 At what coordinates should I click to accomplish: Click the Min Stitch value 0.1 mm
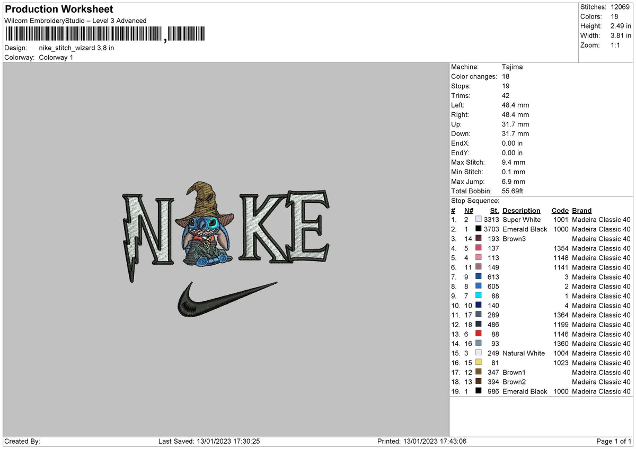514,172
